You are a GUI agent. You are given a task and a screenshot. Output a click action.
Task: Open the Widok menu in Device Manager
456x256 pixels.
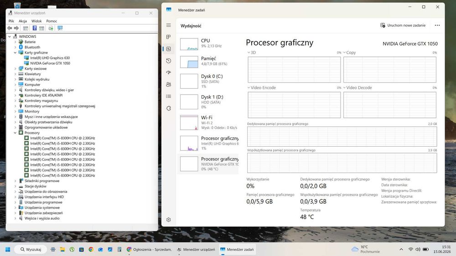[x=36, y=21]
